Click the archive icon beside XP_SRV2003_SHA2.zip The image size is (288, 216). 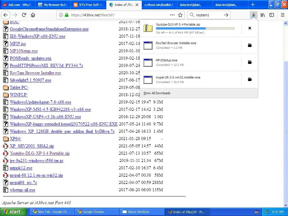coord(6,146)
